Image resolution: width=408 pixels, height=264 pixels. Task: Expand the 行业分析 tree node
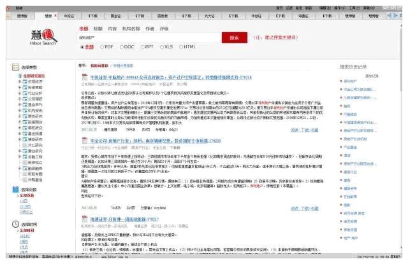click(x=20, y=93)
